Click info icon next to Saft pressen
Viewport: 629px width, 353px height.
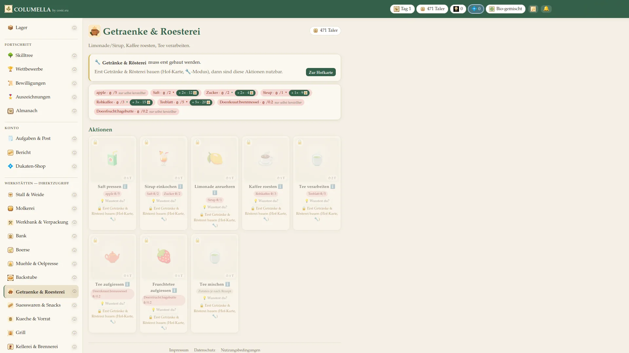click(125, 187)
